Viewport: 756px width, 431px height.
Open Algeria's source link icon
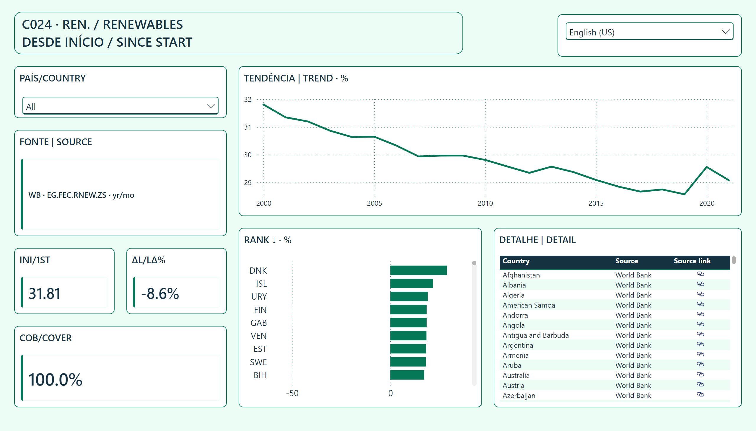(700, 294)
